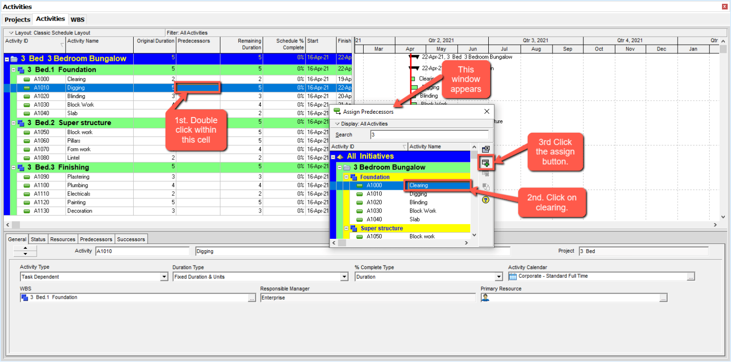Image resolution: width=731 pixels, height=362 pixels.
Task: Click the blue WBS icon beside Bed.1 Foundation
Action: (x=20, y=70)
